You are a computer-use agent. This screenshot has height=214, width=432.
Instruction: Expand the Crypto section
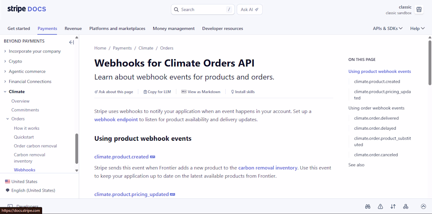click(x=5, y=62)
